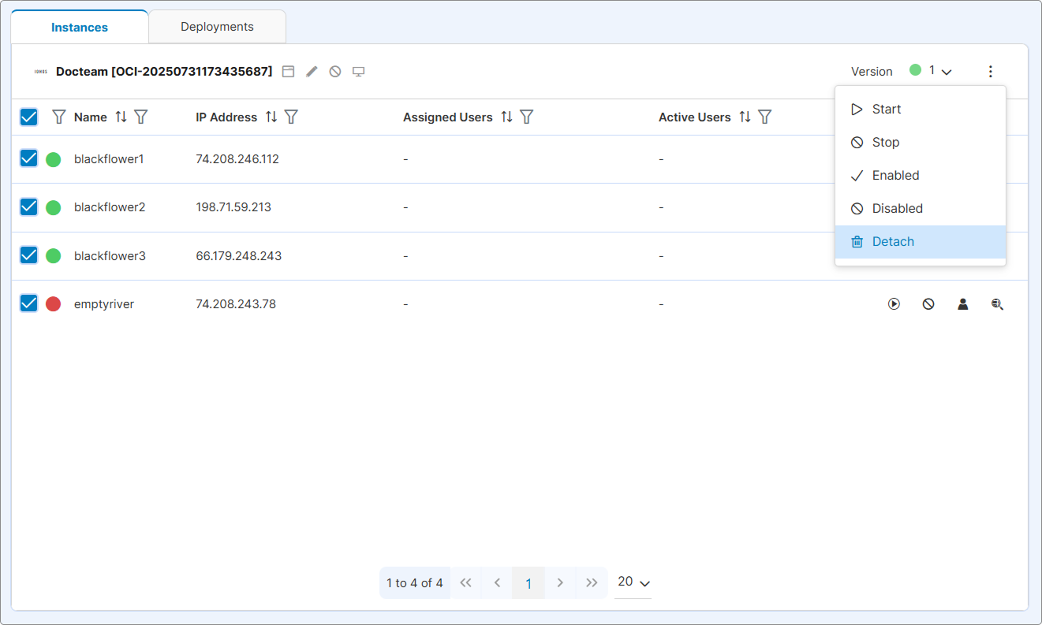Uncheck the blackflower2 row checkbox

pos(29,206)
